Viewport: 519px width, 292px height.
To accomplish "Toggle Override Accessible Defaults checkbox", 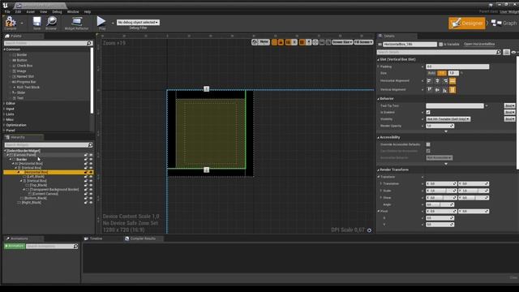I will click(x=428, y=144).
